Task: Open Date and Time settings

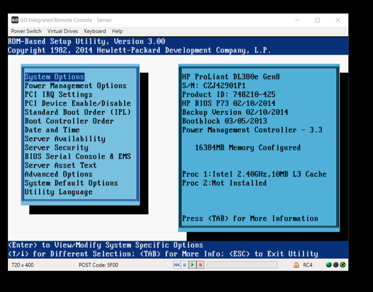Action: tap(52, 130)
